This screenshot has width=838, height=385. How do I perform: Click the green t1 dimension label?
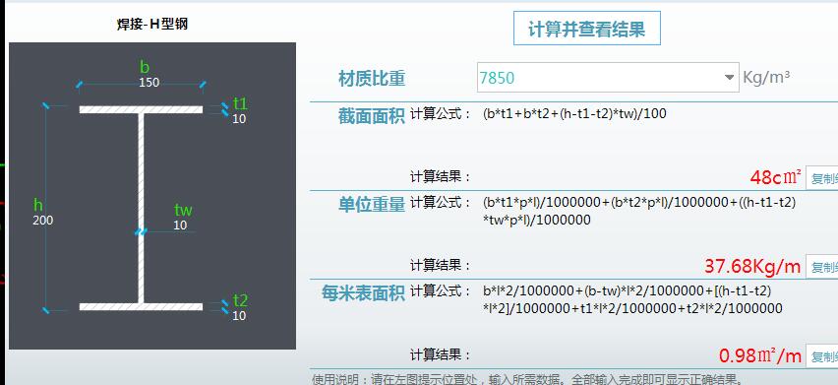(x=240, y=103)
